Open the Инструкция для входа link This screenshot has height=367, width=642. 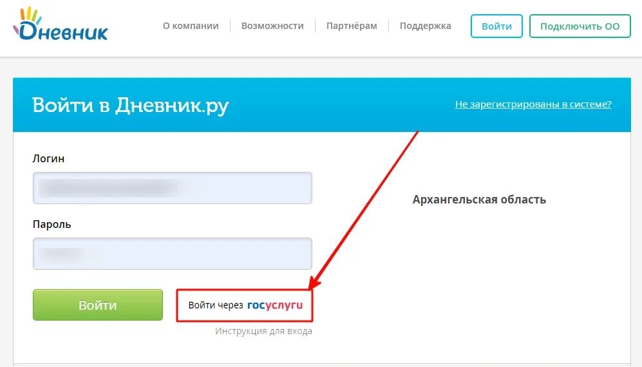pos(263,332)
